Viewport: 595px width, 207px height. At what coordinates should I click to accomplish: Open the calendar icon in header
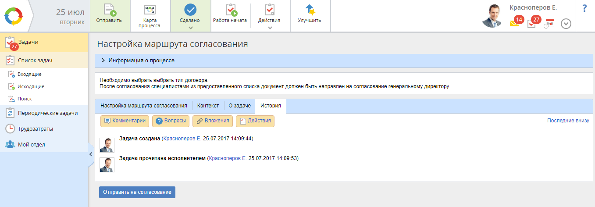coord(549,23)
